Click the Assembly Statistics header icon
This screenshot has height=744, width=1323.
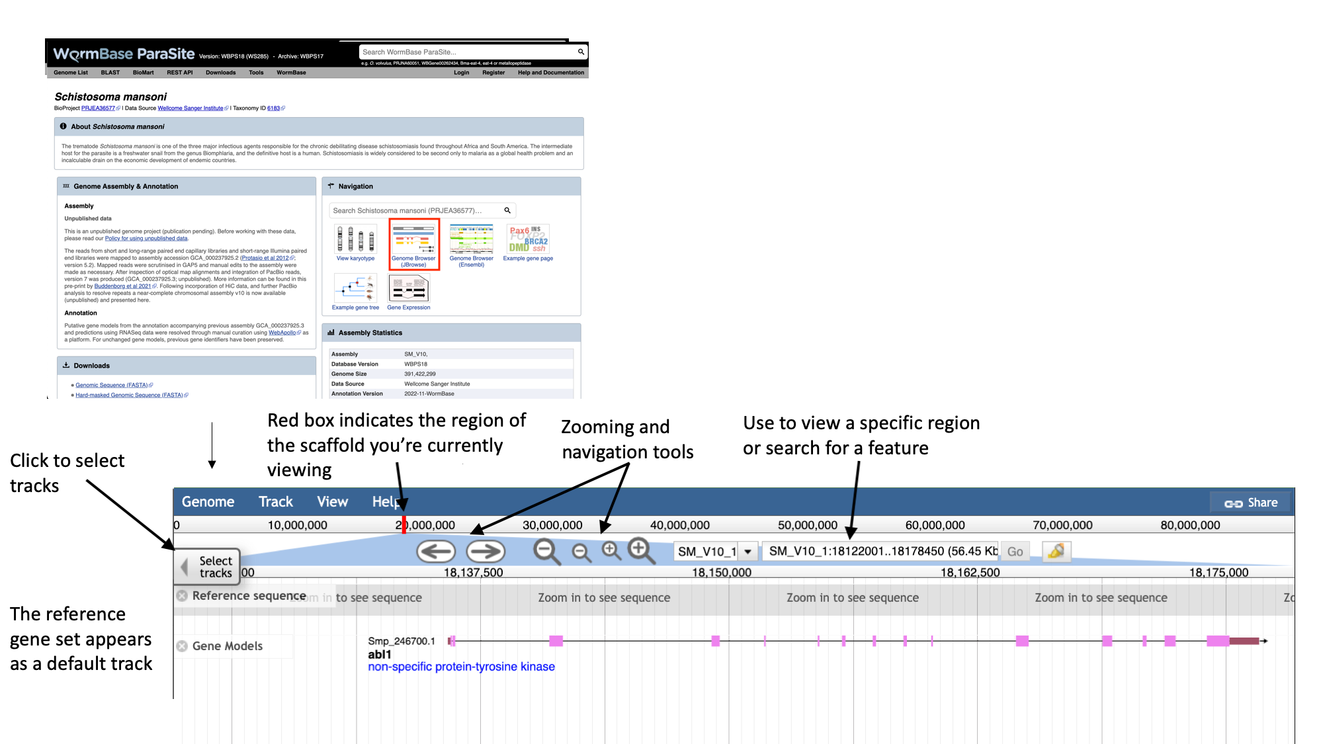[331, 333]
